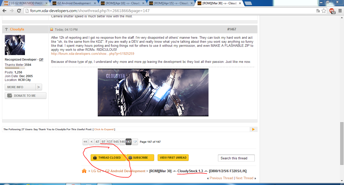Screen dimensions: 344x185
Task: Go to page 145
Action: (116, 142)
